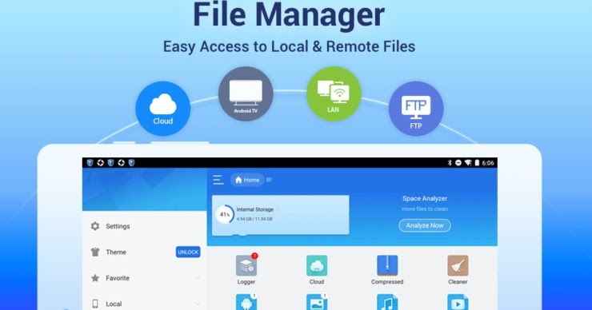Click the small window icon after Home
Viewport: 592px width, 310px height.
(x=269, y=180)
